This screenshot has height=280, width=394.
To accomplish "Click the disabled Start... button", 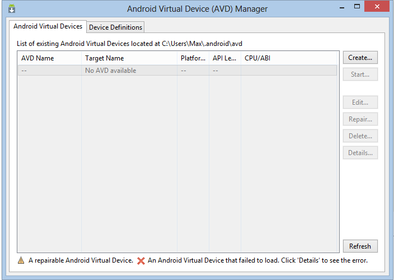I will pyautogui.click(x=360, y=74).
